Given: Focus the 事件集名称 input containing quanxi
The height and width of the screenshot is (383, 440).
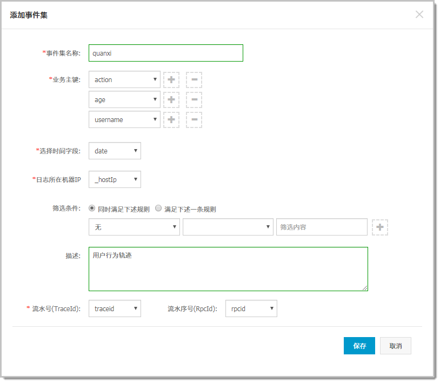Looking at the screenshot, I should pos(166,53).
